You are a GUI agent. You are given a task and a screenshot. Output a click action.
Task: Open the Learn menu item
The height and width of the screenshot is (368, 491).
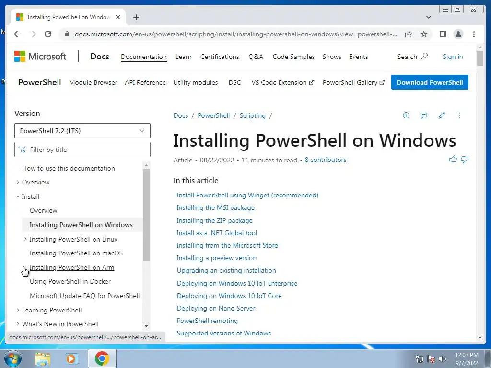[x=184, y=57]
